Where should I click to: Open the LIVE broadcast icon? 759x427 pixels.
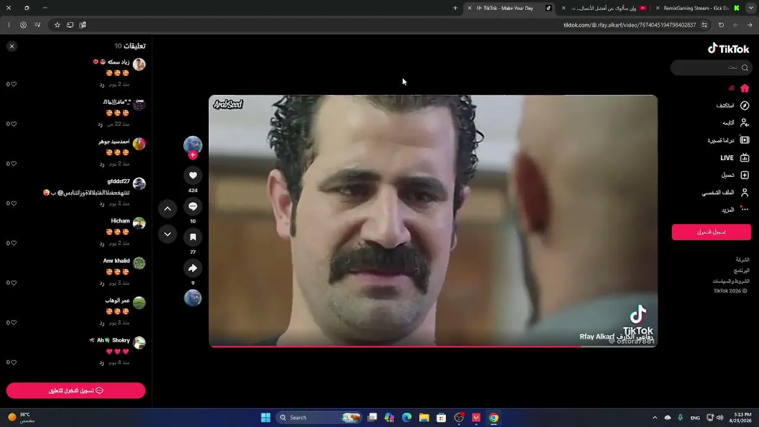(745, 158)
